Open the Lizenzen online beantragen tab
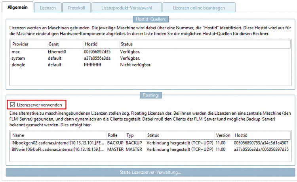Screen dimensions: 297x182 199,8
